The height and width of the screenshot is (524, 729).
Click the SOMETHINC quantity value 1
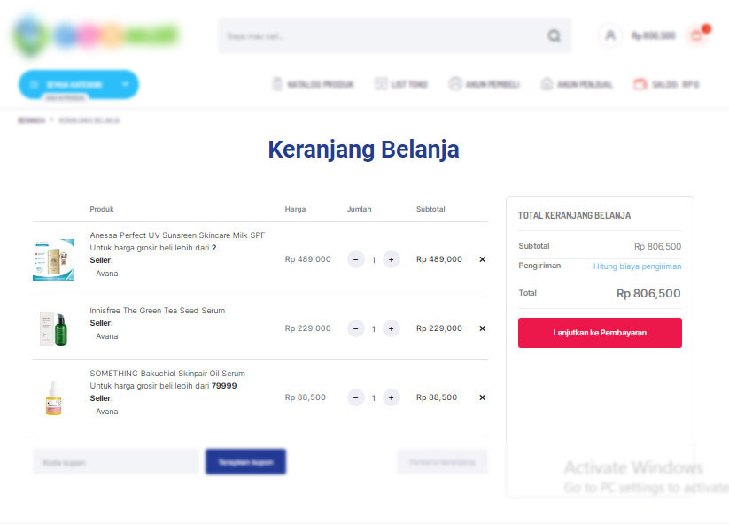[x=373, y=398]
